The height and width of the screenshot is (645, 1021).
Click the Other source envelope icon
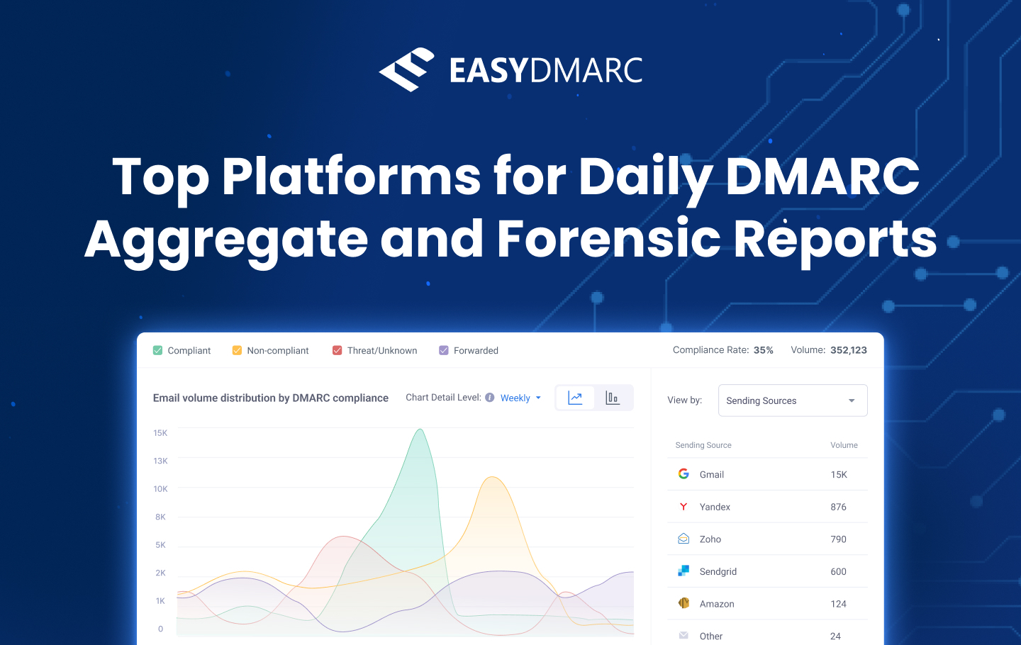coord(684,635)
